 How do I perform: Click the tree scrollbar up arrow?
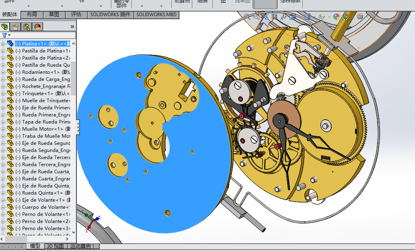pos(73,43)
